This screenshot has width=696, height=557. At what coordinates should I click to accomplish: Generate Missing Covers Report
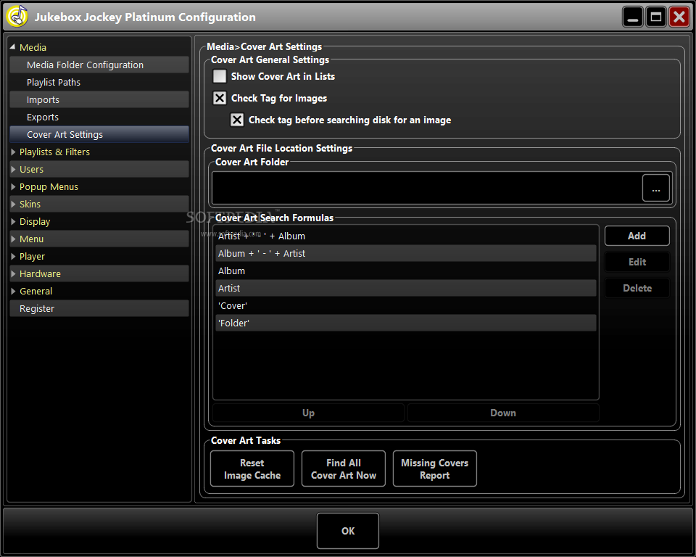tap(434, 469)
